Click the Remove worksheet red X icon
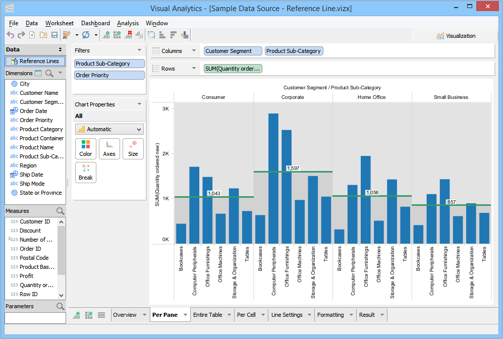This screenshot has width=503, height=339. [x=128, y=35]
